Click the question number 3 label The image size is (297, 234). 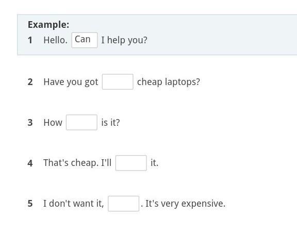tap(30, 123)
